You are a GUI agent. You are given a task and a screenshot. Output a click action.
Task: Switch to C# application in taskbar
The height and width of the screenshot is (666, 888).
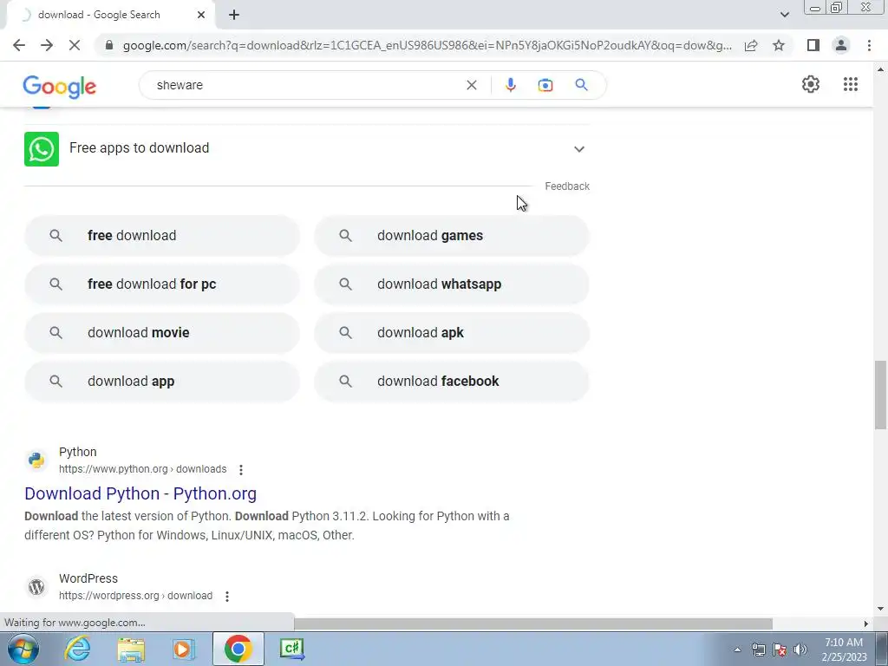[x=291, y=649]
